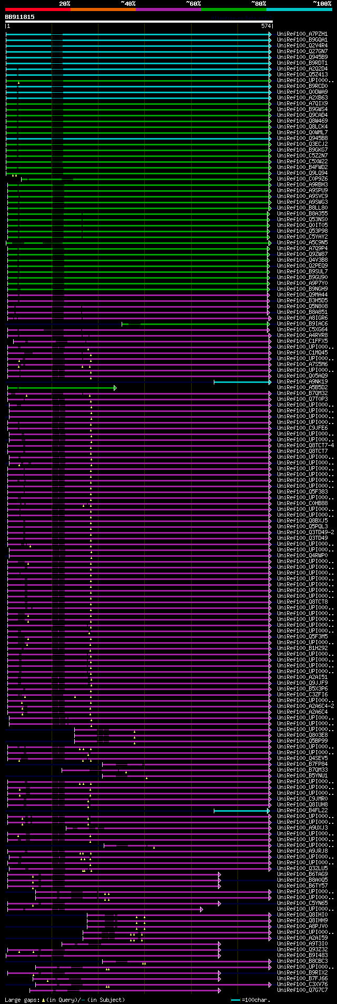This screenshot has width=337, height=1004.
Task: Click the UniRef100_B9GWS4 label
Action: (x=302, y=109)
